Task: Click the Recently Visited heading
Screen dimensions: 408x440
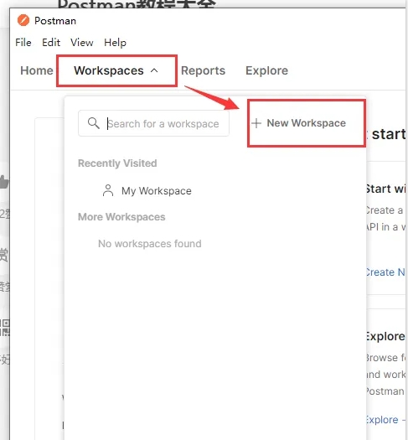Action: (117, 163)
